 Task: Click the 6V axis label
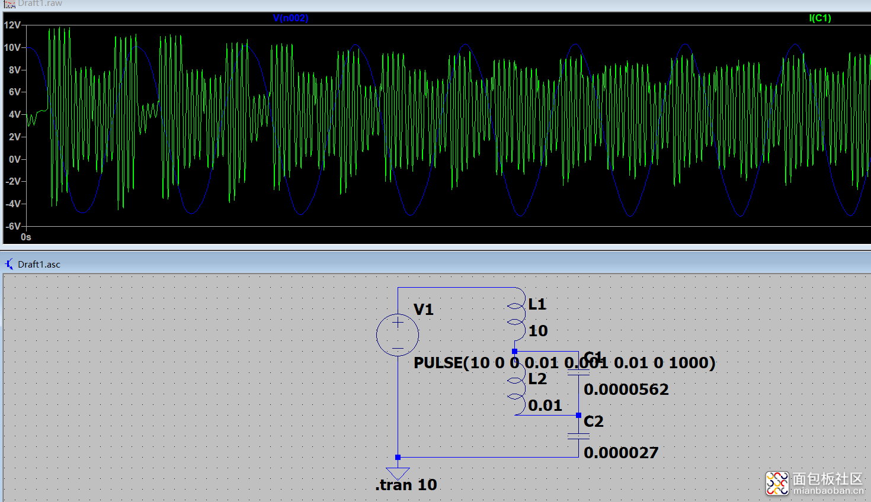point(15,92)
